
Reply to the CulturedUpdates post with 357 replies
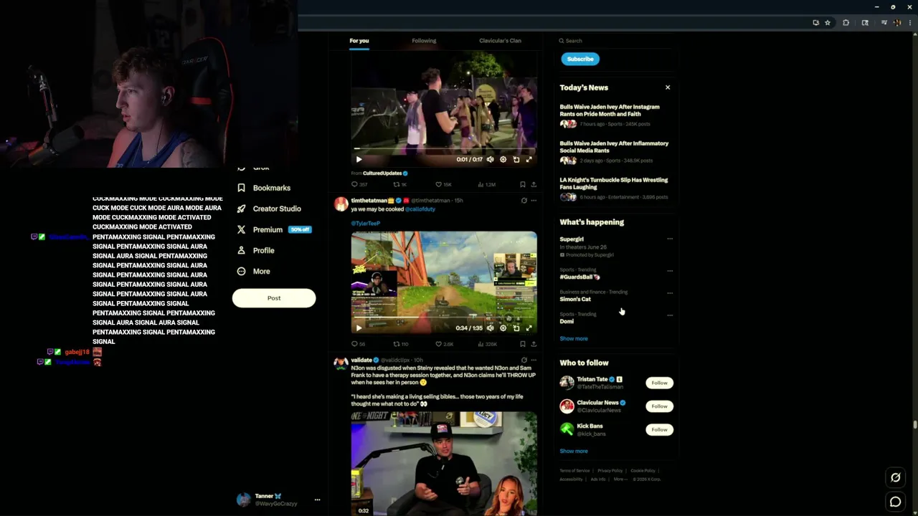coord(359,184)
